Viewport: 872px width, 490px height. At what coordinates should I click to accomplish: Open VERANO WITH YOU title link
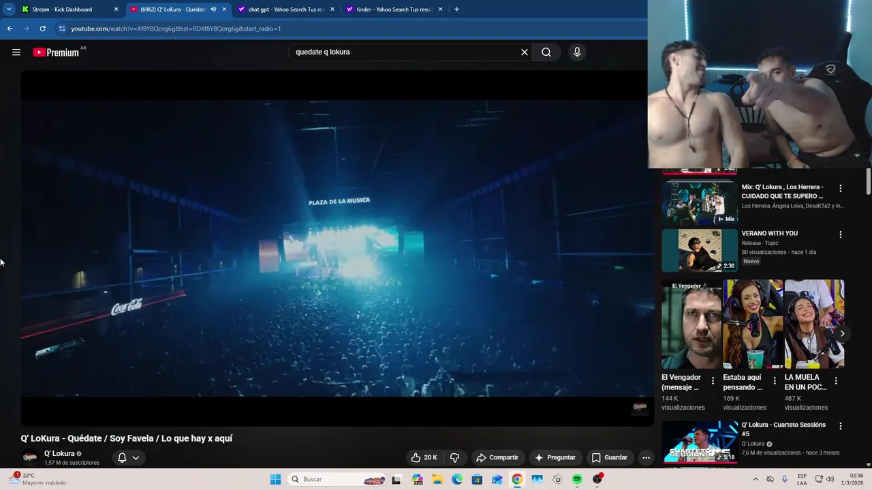769,233
